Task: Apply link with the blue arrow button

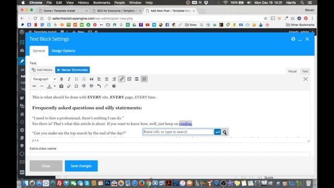Action: (217, 132)
